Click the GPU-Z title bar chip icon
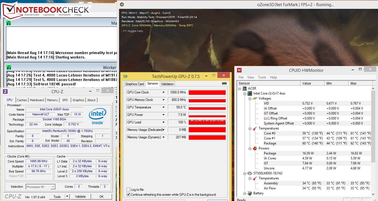The height and width of the screenshot is (201, 378). click(x=125, y=76)
